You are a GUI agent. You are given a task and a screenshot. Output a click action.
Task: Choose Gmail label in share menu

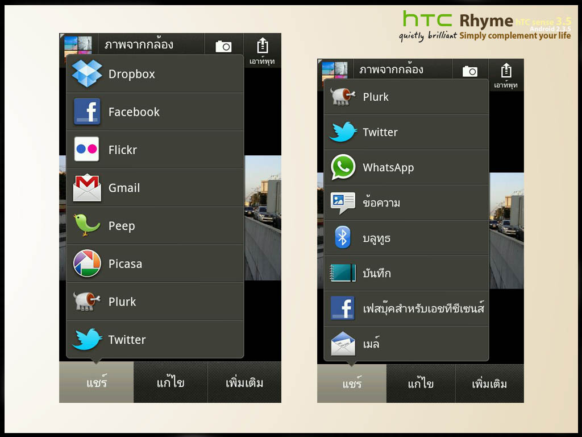pos(124,188)
